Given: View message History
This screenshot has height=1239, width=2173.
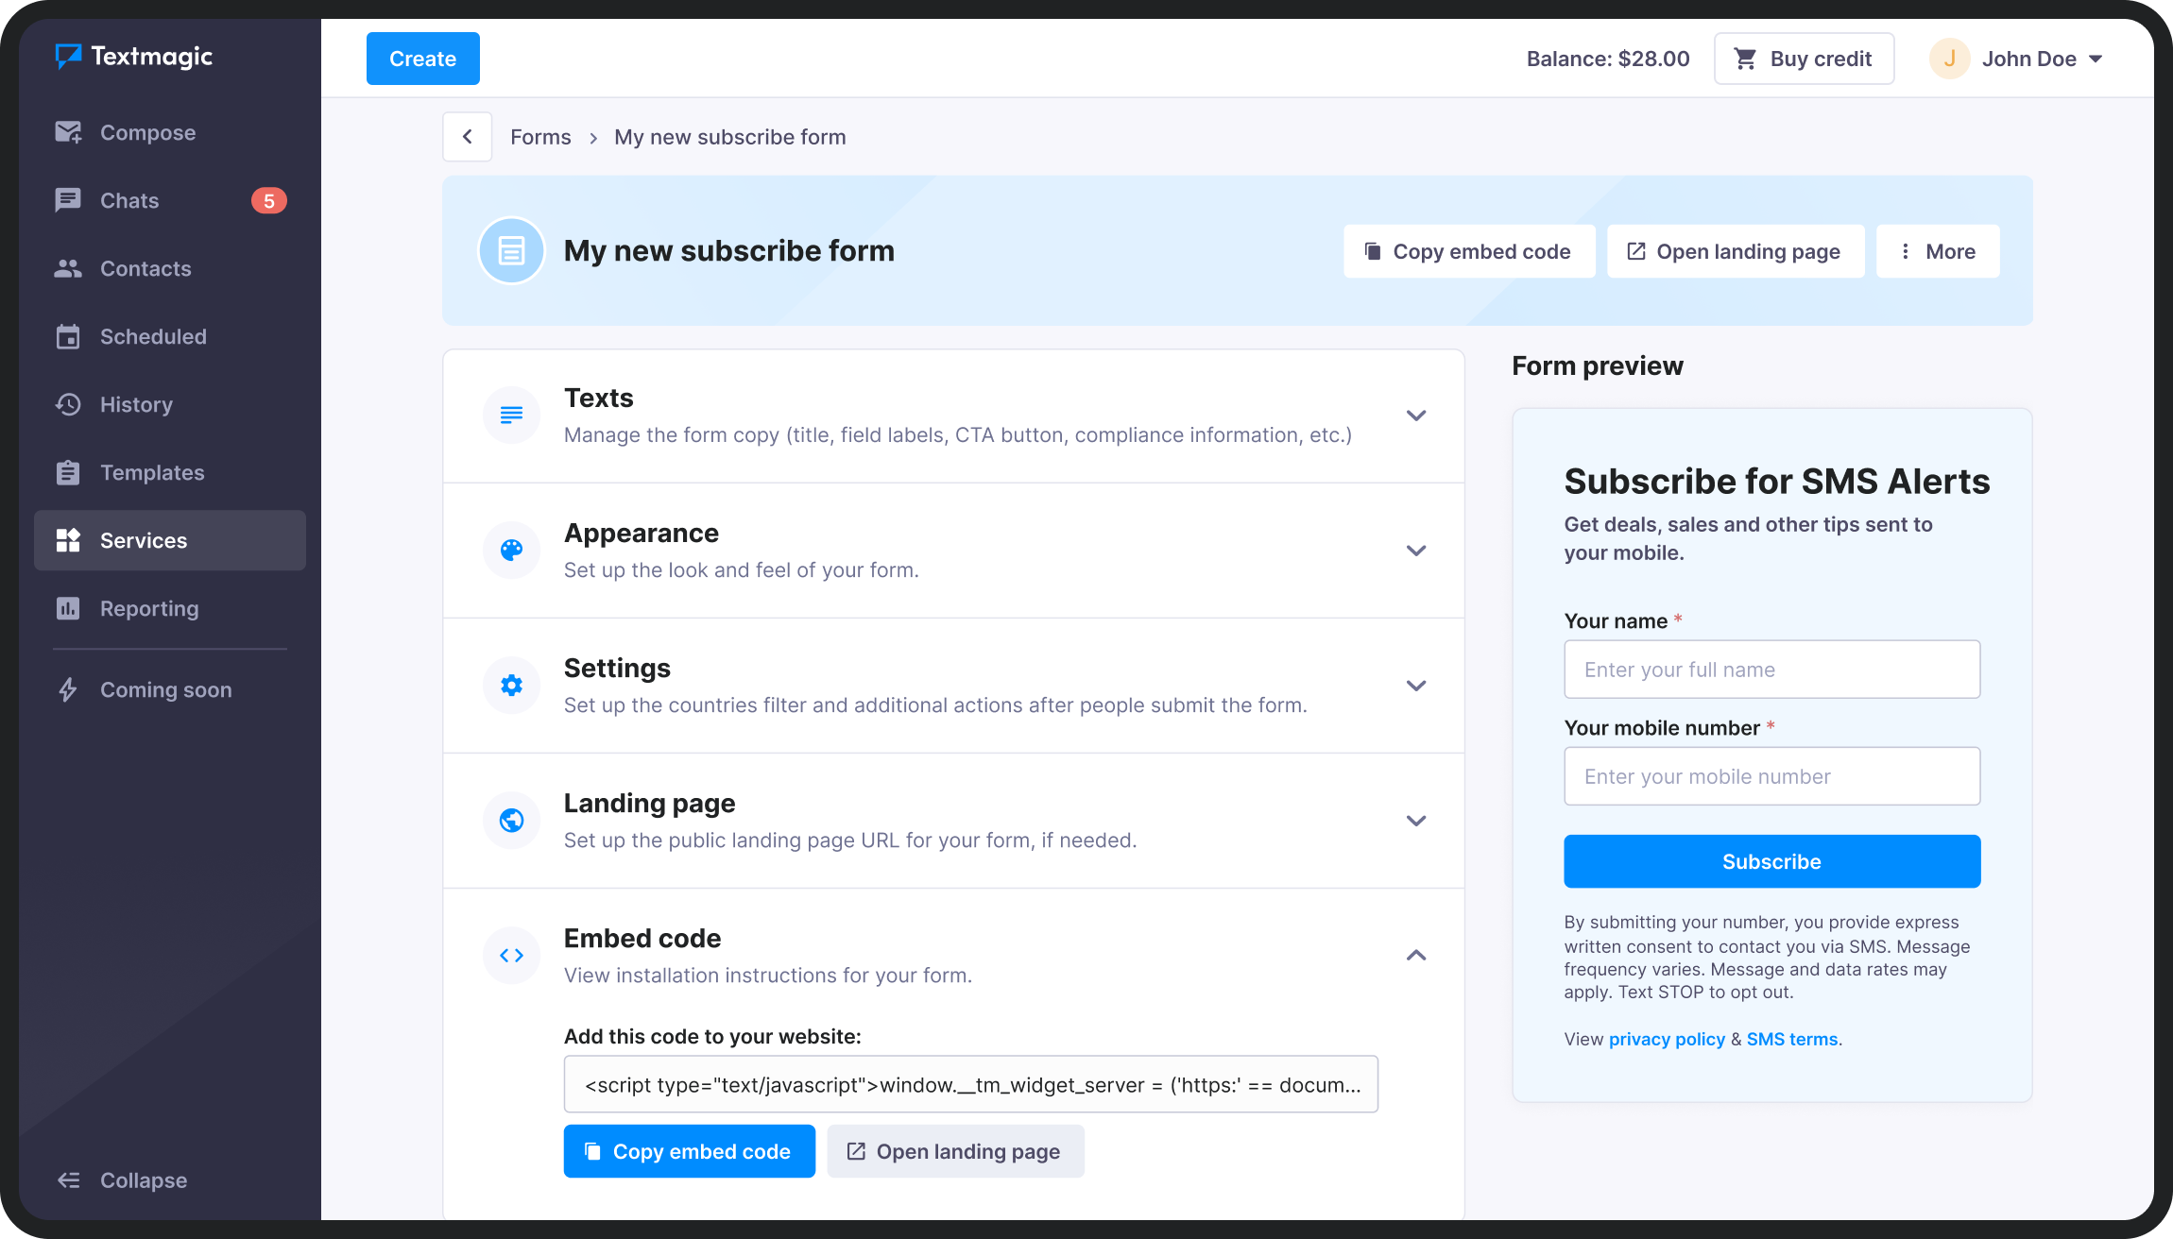Looking at the screenshot, I should pyautogui.click(x=137, y=404).
